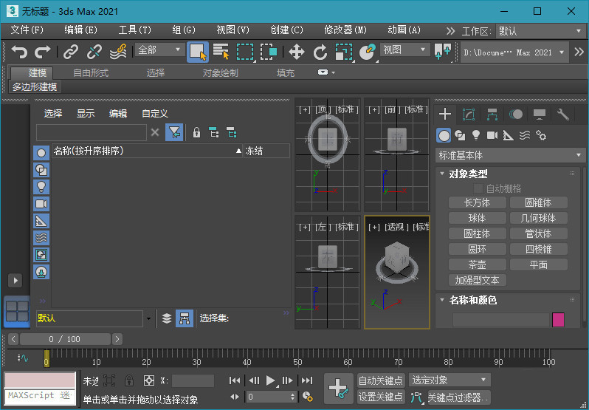Click Use Pivot Point Center icon
589x410 pixels.
coord(443,52)
